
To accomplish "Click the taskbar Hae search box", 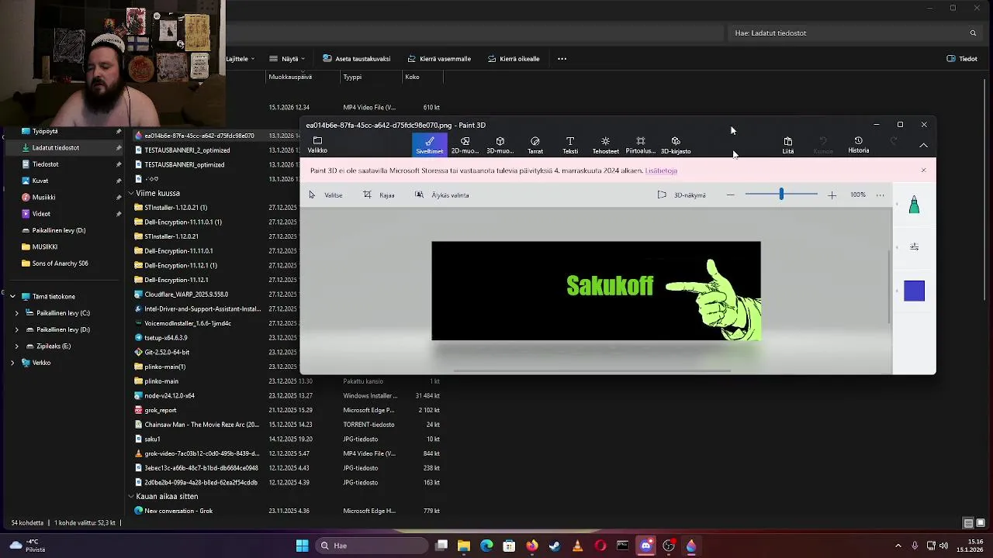I will [x=372, y=546].
